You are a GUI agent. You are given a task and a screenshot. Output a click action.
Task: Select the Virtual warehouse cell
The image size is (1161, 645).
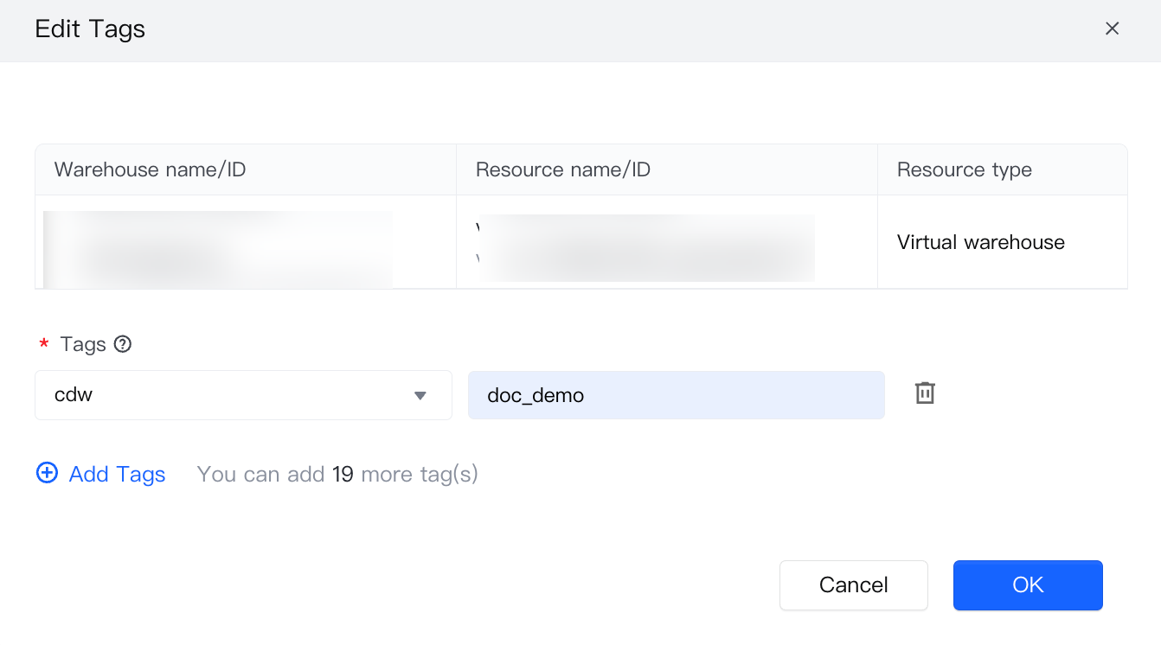(980, 242)
